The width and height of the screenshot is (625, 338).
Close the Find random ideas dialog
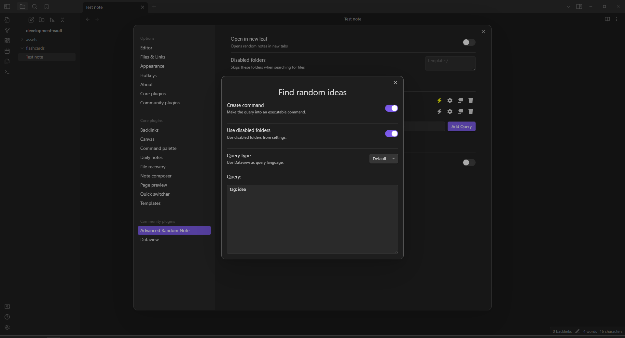(396, 83)
